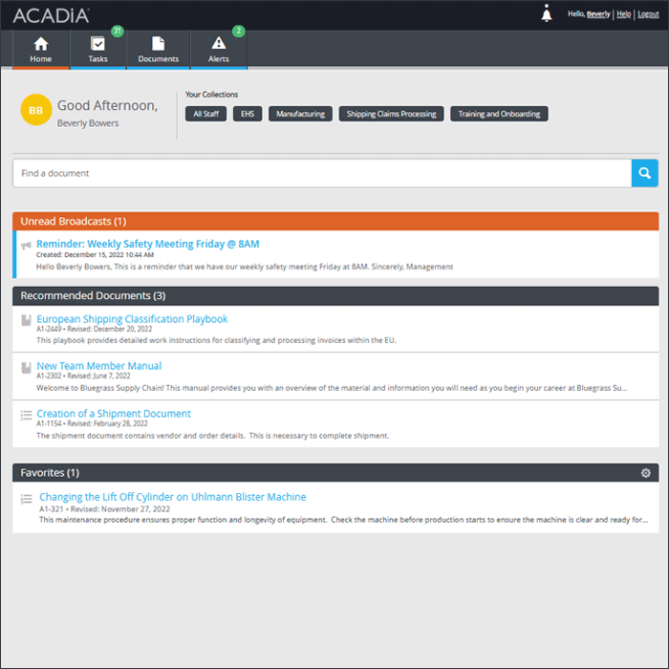The height and width of the screenshot is (669, 669).
Task: Click the 'Your Collections' label
Action: [211, 95]
